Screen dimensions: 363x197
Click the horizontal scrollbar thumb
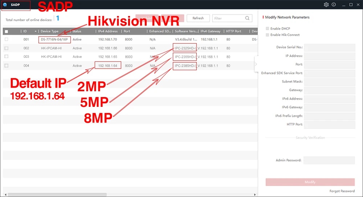pyautogui.click(x=57, y=195)
